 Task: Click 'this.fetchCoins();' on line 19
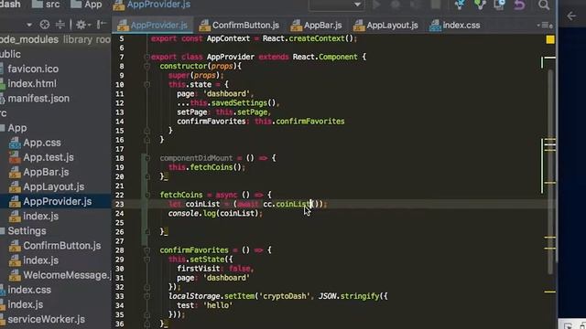207,167
